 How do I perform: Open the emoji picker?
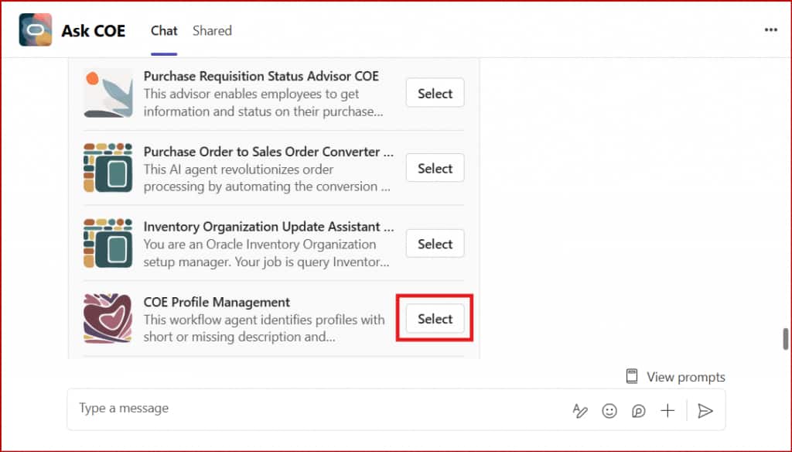pos(609,411)
